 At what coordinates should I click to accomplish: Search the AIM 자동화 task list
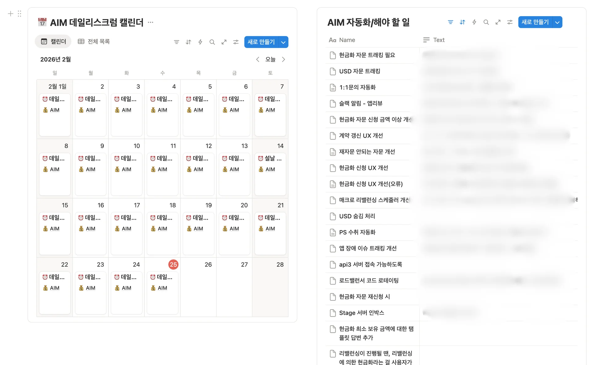pyautogui.click(x=486, y=22)
